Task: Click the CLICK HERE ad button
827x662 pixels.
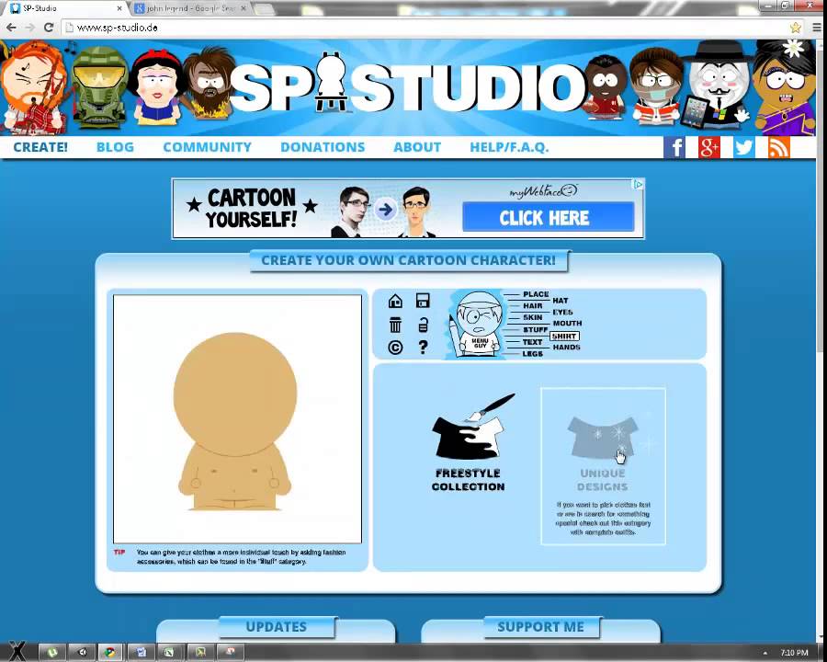Action: coord(548,217)
